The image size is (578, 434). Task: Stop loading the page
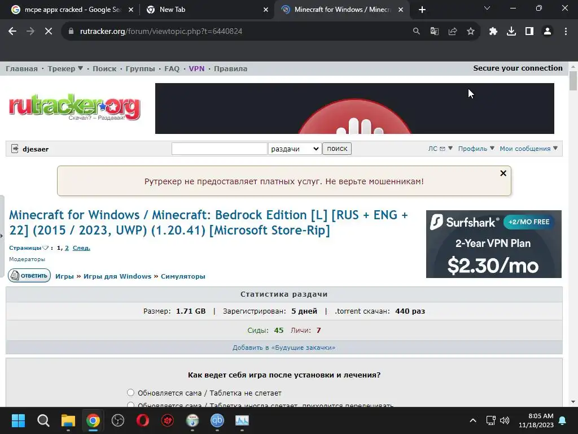(x=49, y=32)
